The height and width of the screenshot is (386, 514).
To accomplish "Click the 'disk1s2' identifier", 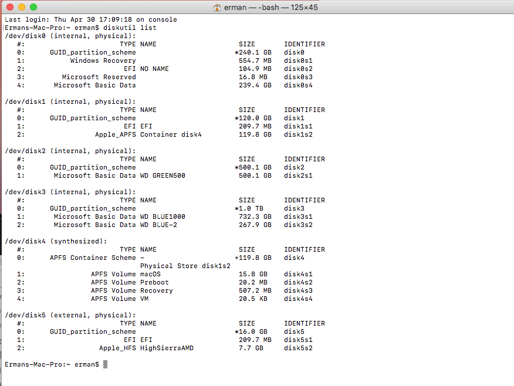I will click(x=298, y=134).
